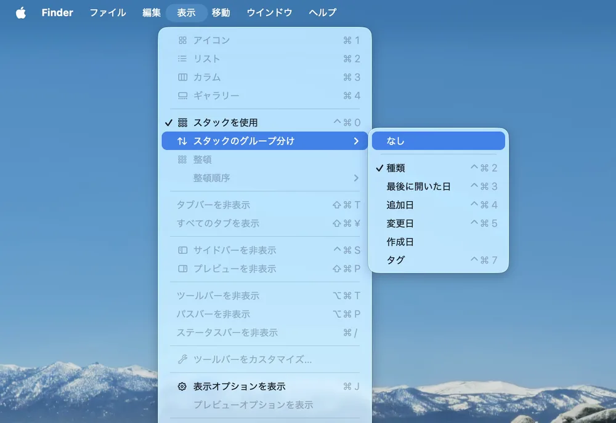
Task: Group stacks by 最後に開いた日
Action: click(439, 187)
